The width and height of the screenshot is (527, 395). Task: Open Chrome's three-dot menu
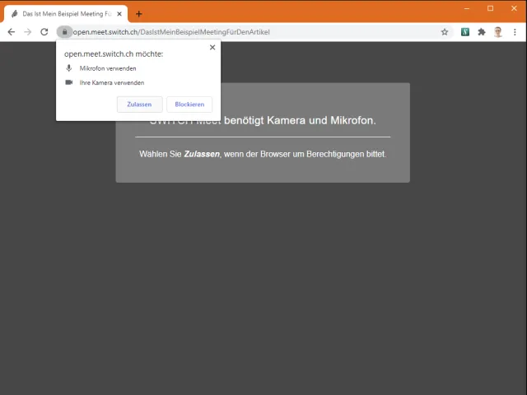(515, 32)
